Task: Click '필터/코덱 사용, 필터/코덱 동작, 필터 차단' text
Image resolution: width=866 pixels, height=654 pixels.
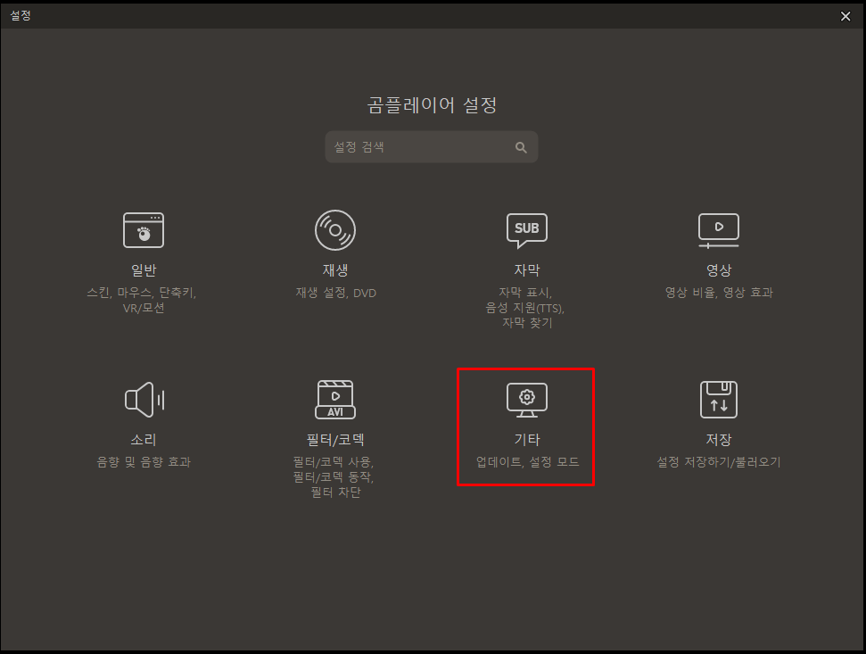Action: (334, 477)
